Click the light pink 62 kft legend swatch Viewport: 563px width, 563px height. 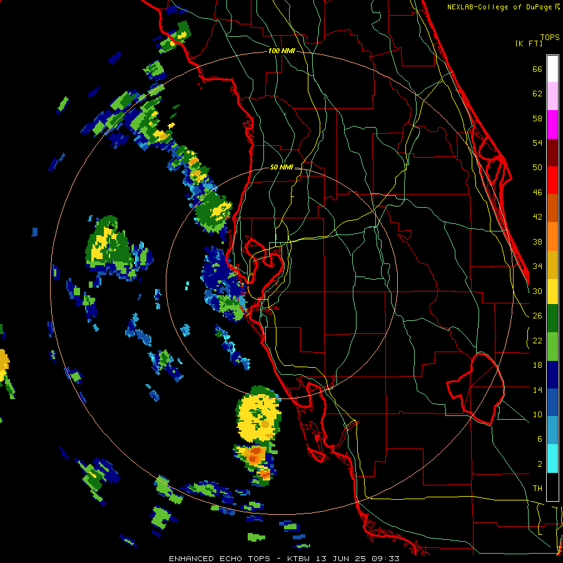click(x=552, y=96)
